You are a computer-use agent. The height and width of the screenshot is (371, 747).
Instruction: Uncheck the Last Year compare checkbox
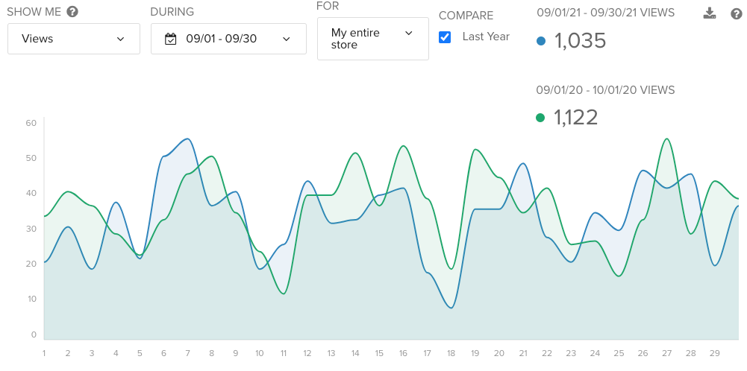445,37
